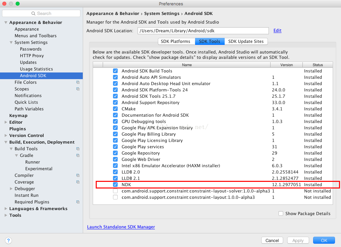Open the Passwords settings
This screenshot has height=247, width=341.
tap(31, 49)
